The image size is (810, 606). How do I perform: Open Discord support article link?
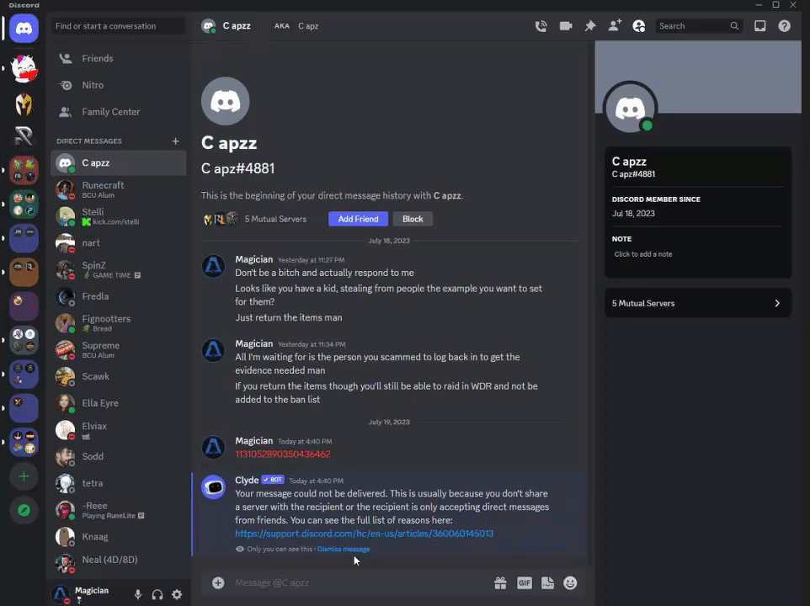coord(365,534)
